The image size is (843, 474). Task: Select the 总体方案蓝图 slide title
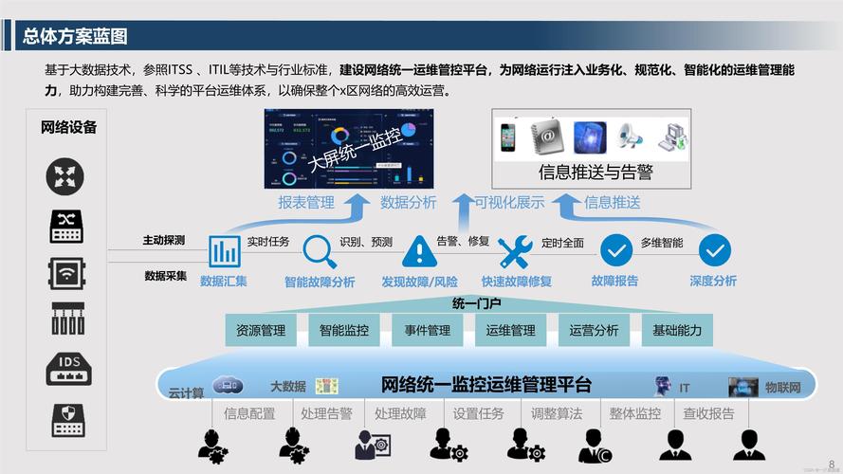coord(75,36)
